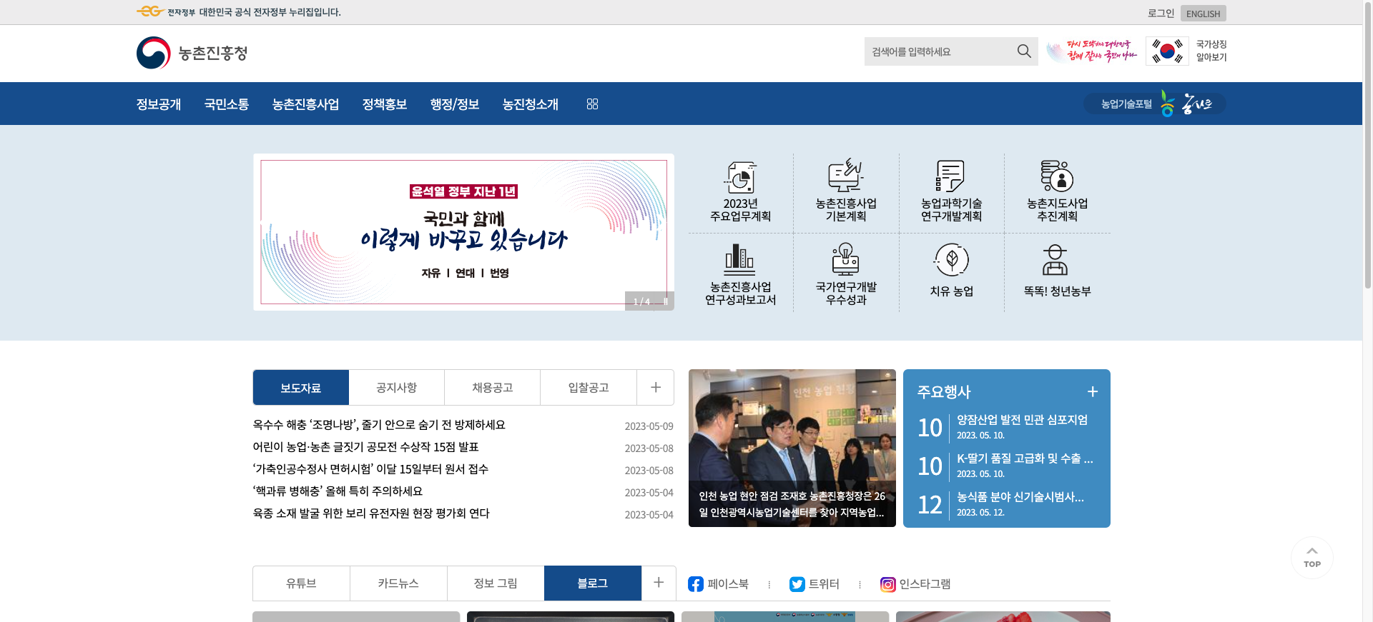1373x622 pixels.
Task: Open the 국민소통 menu
Action: (227, 104)
